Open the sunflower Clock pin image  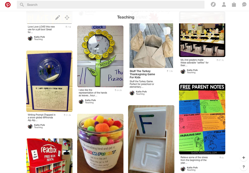pos(100,56)
